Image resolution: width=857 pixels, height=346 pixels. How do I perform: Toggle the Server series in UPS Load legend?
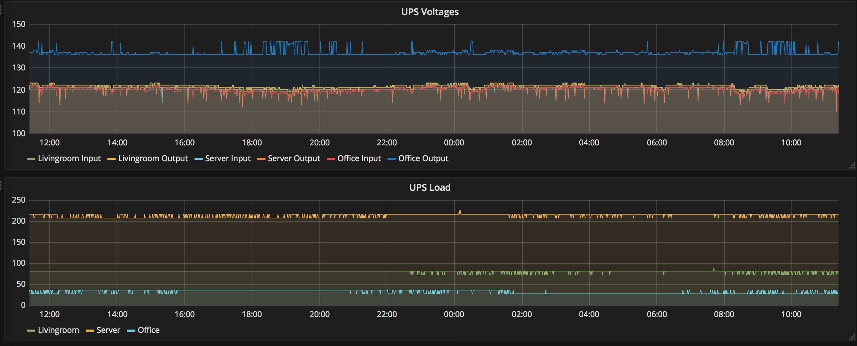(108, 330)
